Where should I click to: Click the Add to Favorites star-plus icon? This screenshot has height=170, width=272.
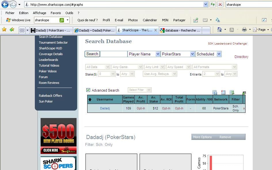tap(12, 30)
